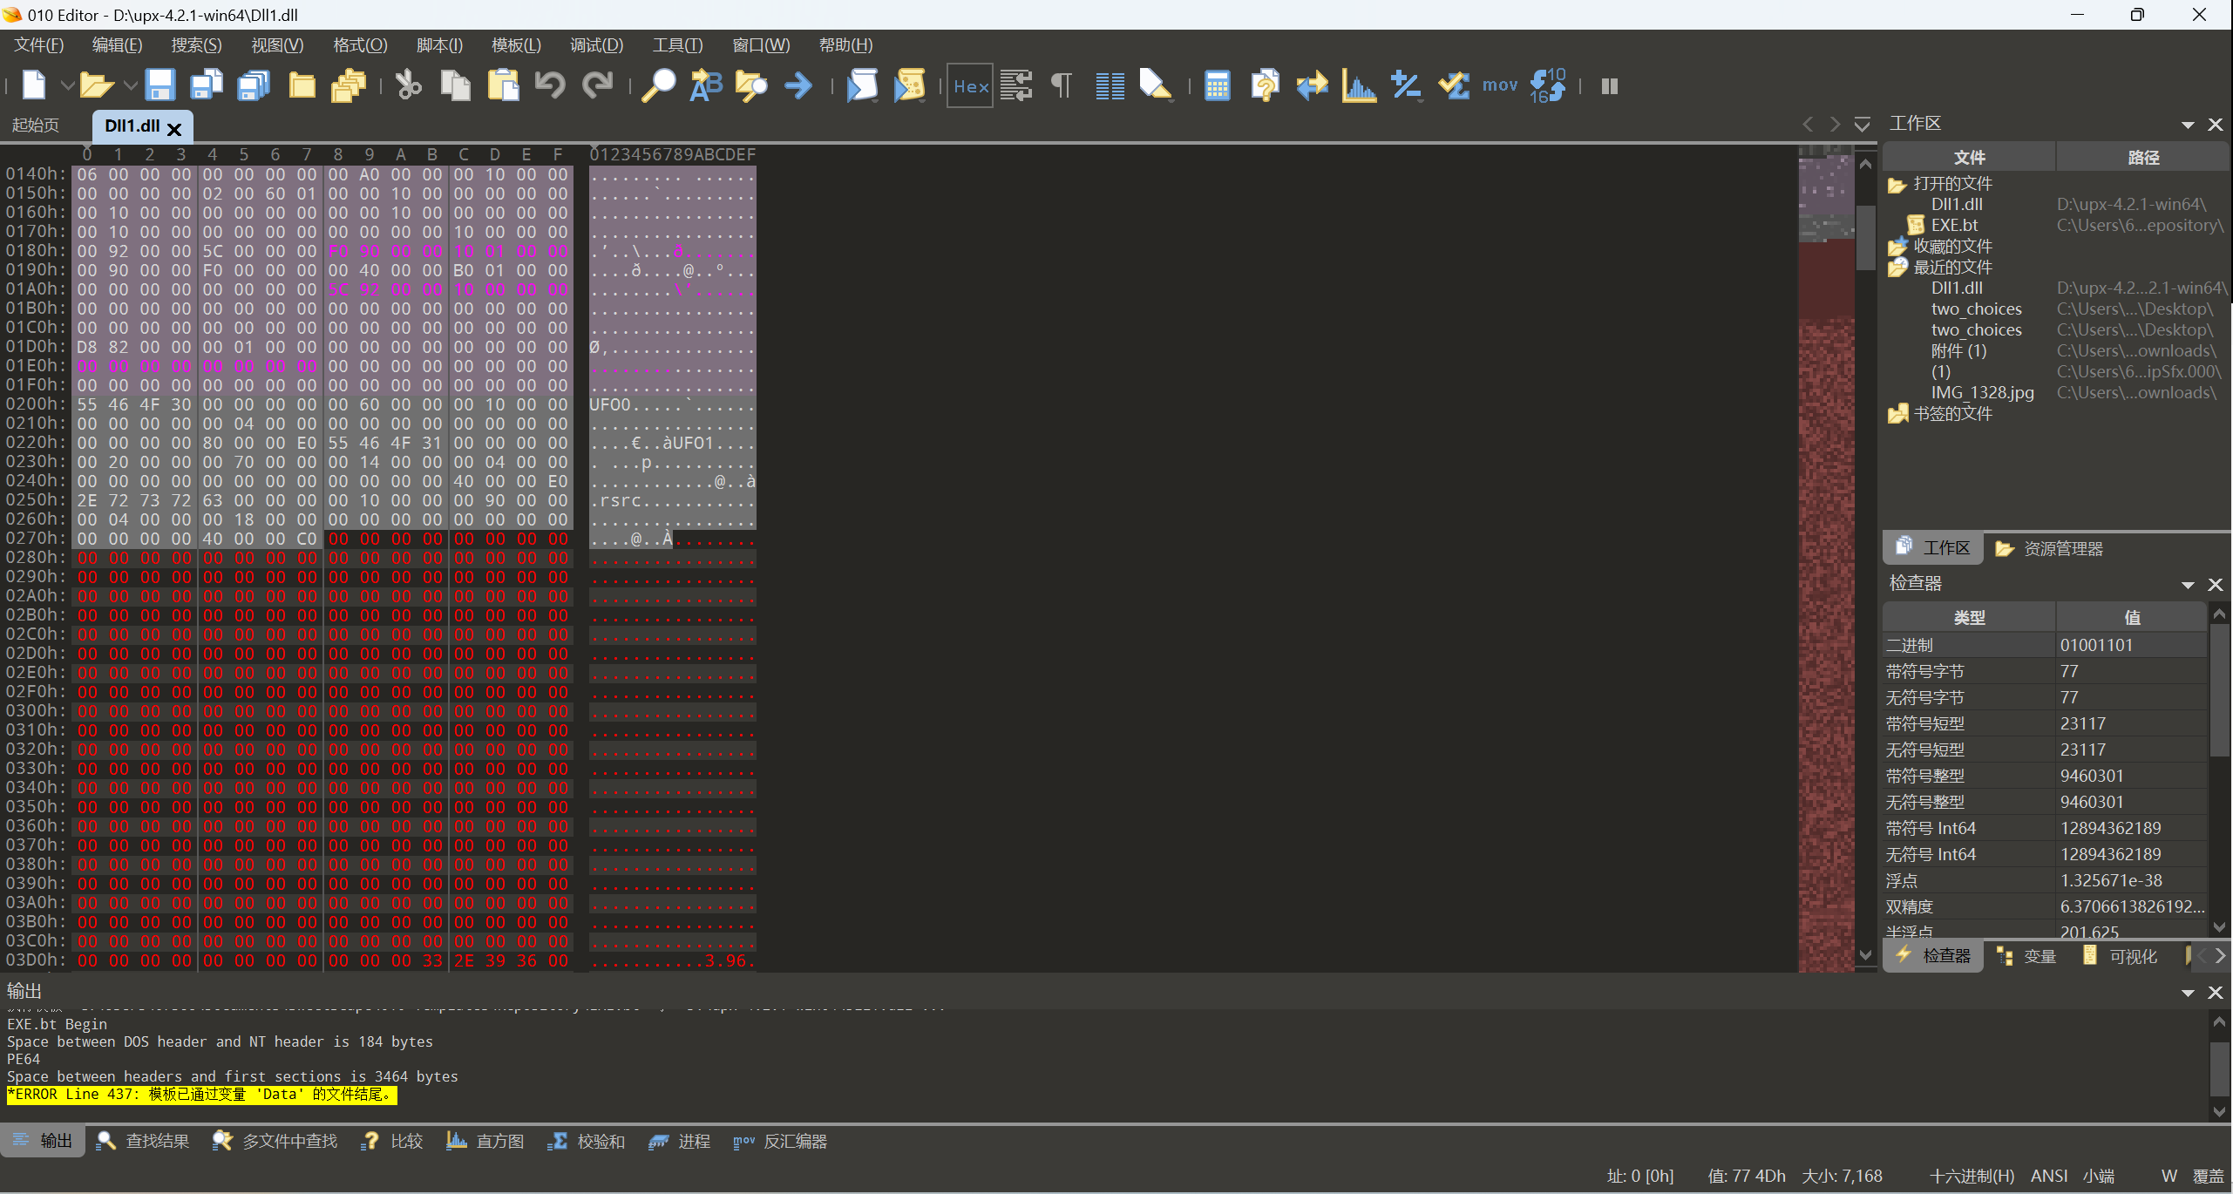
Task: Open the highlighter tool dropdown
Action: click(1171, 100)
